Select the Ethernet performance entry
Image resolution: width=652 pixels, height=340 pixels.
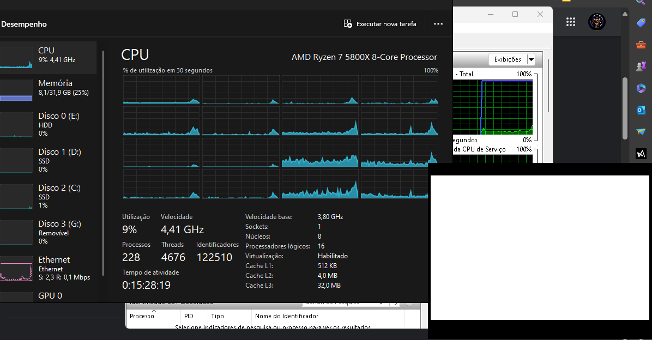[x=49, y=268]
